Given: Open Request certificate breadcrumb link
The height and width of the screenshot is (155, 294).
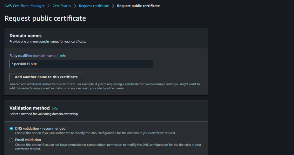Looking at the screenshot, I should [94, 6].
